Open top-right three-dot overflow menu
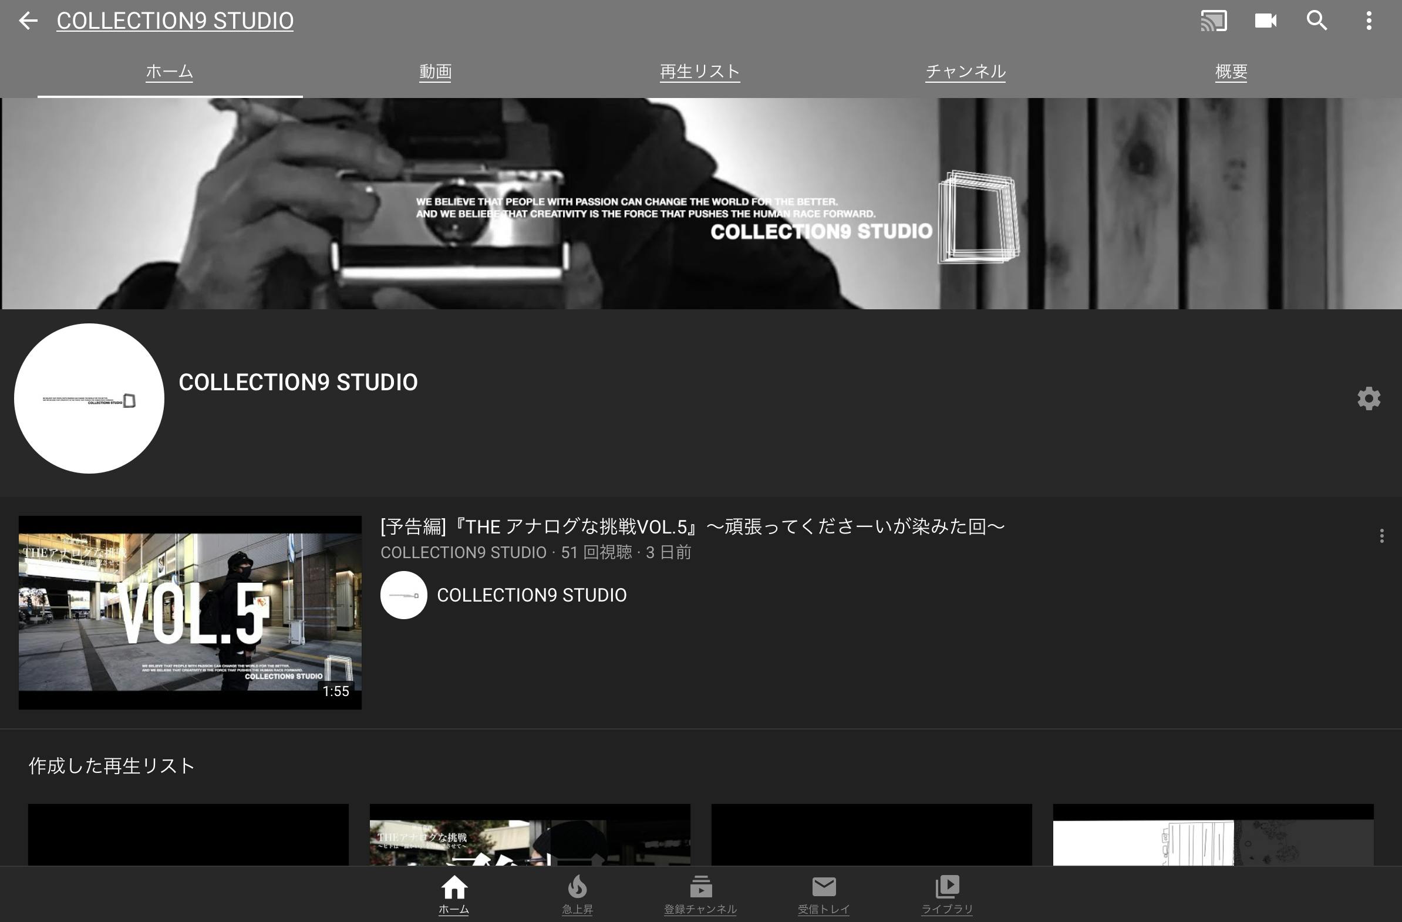The width and height of the screenshot is (1402, 922). tap(1369, 21)
